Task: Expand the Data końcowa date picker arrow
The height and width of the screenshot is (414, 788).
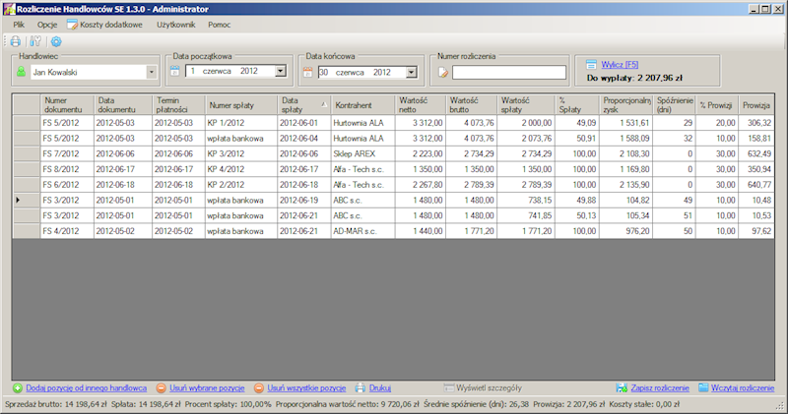Action: (x=412, y=73)
